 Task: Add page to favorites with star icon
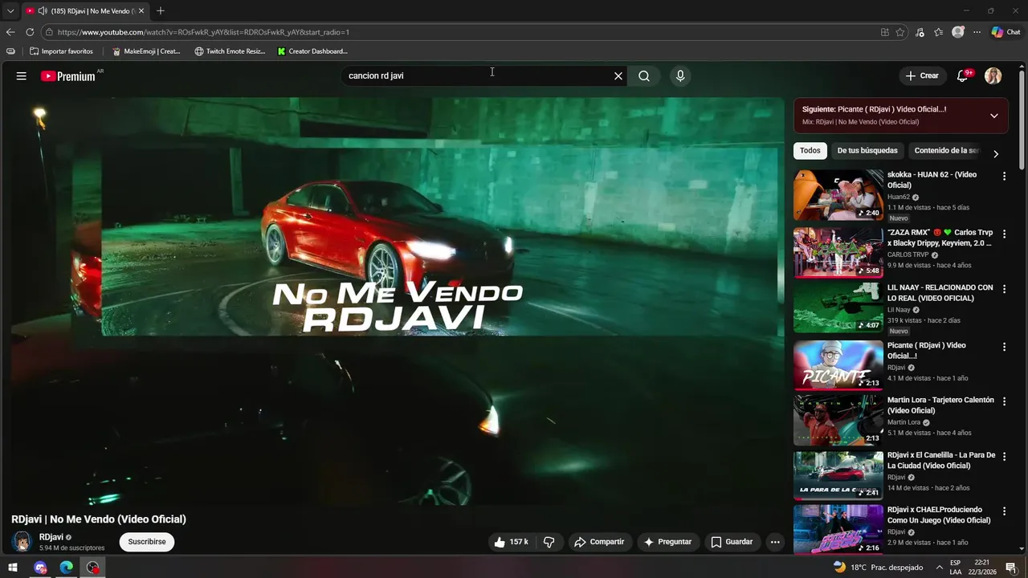pyautogui.click(x=900, y=32)
